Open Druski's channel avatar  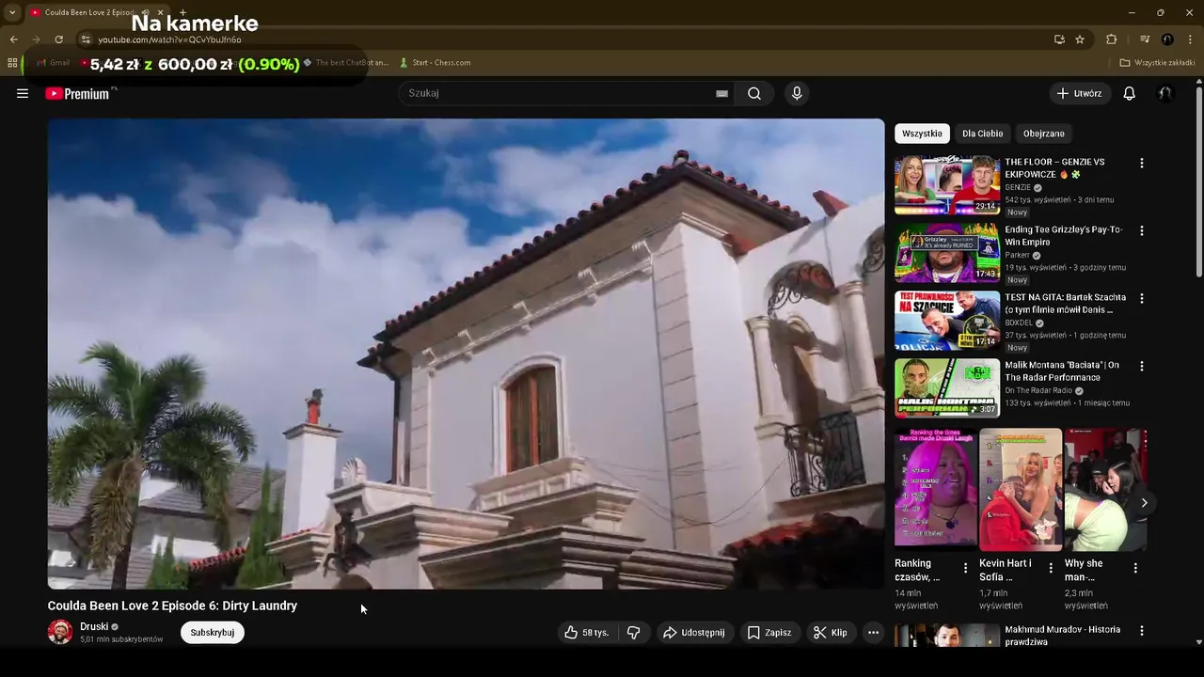(x=60, y=632)
